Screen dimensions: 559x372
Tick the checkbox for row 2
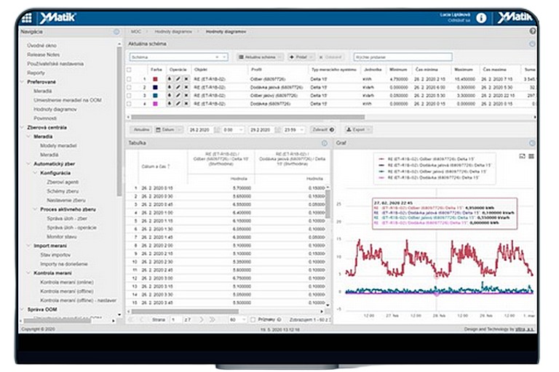pos(129,86)
